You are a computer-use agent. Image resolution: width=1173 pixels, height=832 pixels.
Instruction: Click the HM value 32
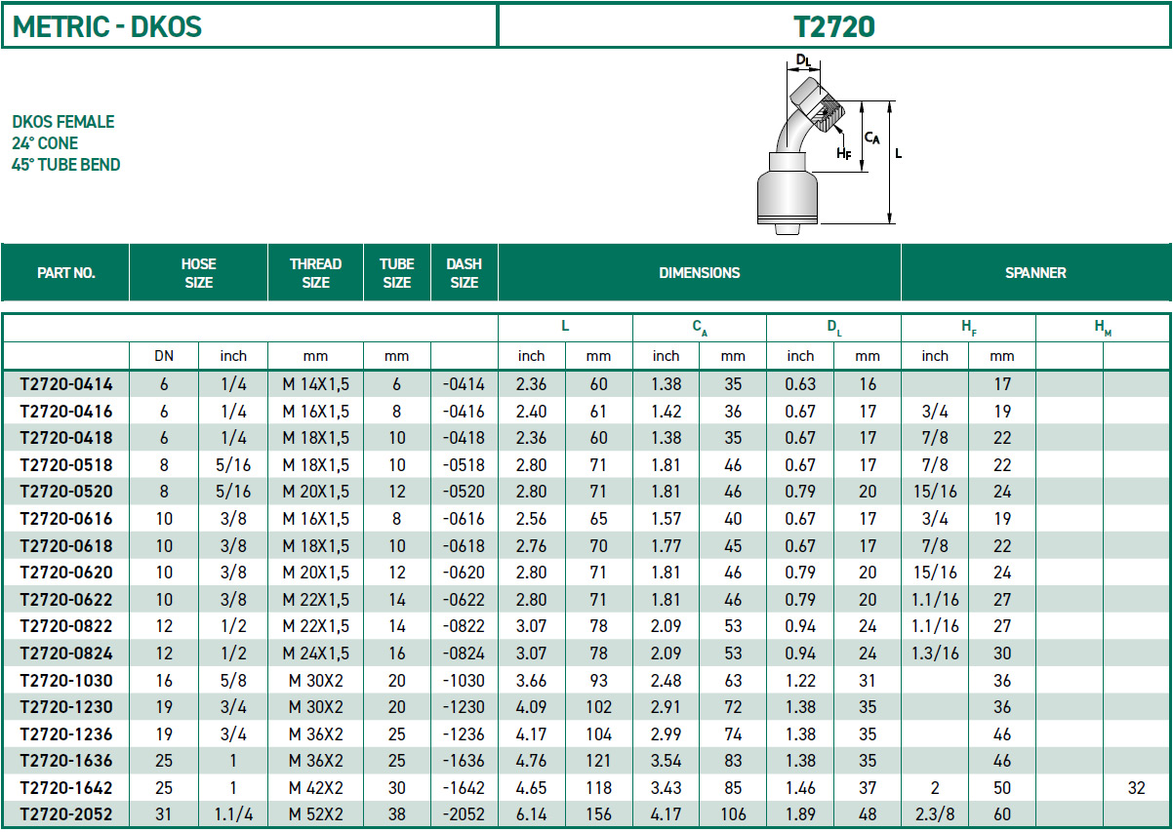[1137, 788]
